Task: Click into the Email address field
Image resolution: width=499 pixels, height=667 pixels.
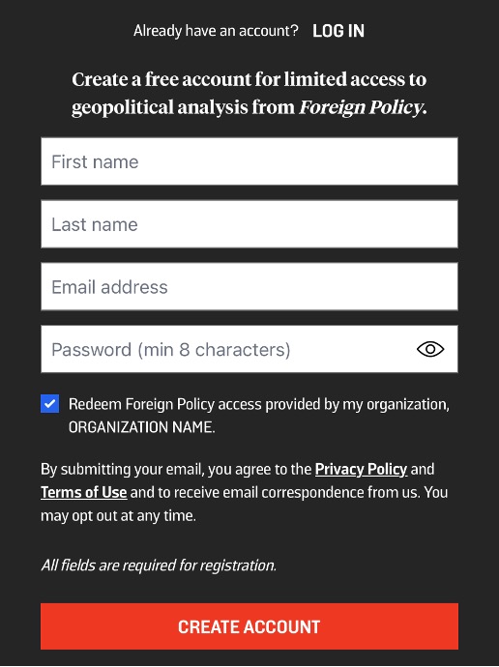Action: (x=249, y=286)
